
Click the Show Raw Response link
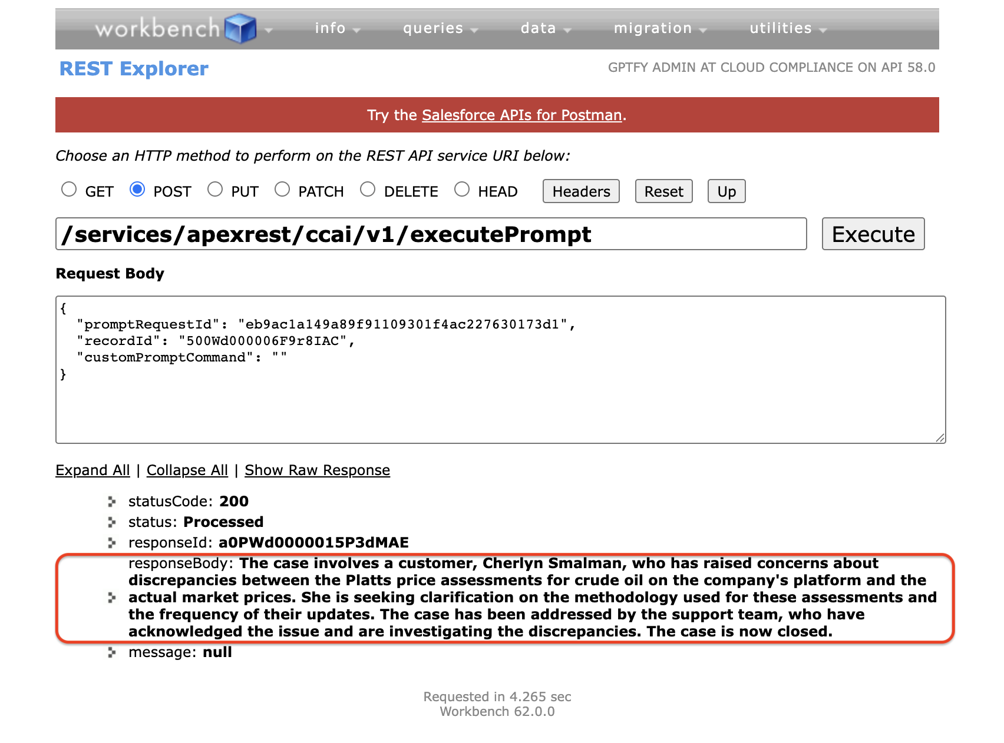pyautogui.click(x=317, y=470)
